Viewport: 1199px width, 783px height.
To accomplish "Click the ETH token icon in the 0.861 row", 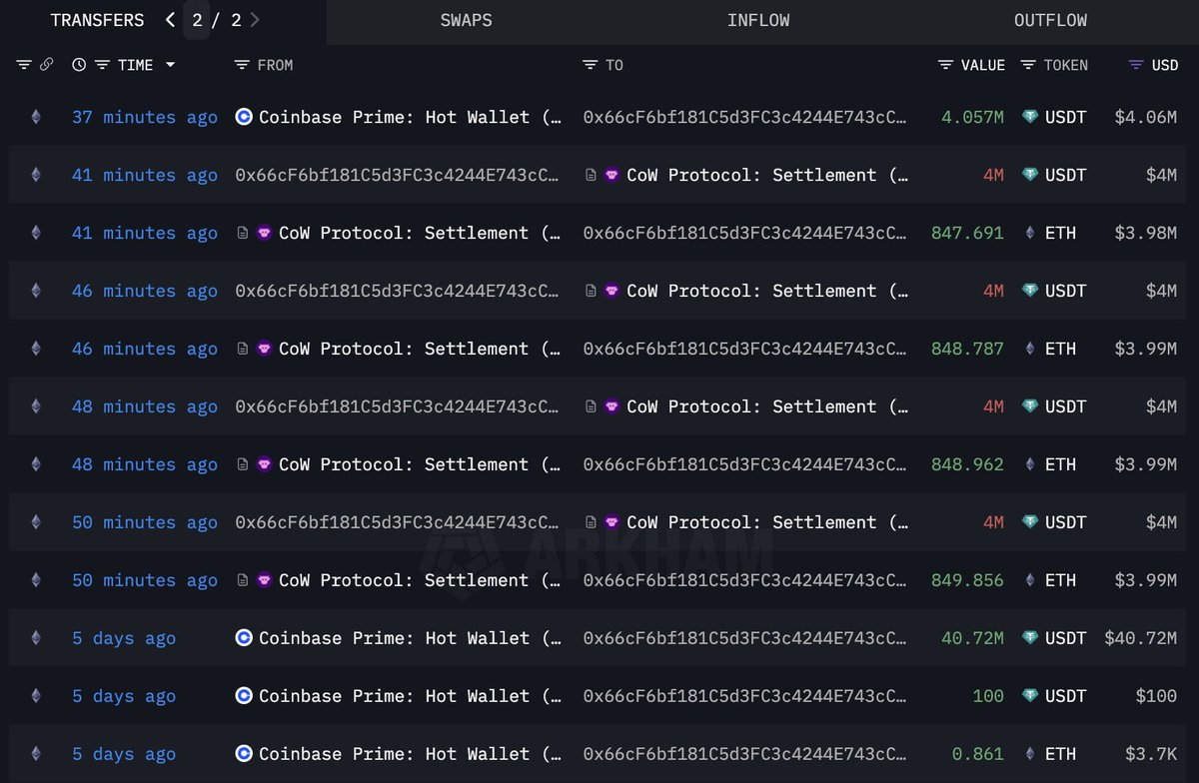I will click(x=1030, y=754).
